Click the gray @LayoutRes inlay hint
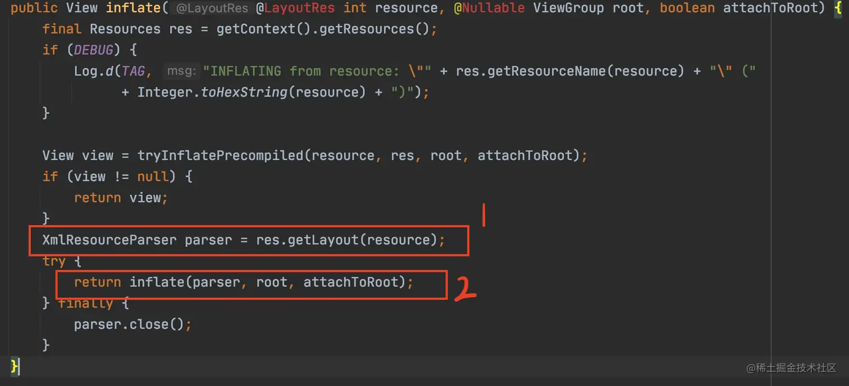The height and width of the screenshot is (386, 849). click(212, 8)
